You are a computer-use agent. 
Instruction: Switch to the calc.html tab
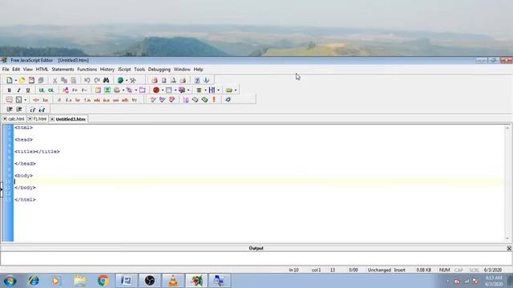(16, 119)
